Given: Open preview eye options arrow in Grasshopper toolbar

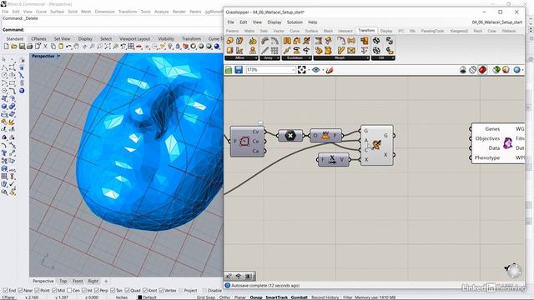Looking at the screenshot, I should coord(323,70).
